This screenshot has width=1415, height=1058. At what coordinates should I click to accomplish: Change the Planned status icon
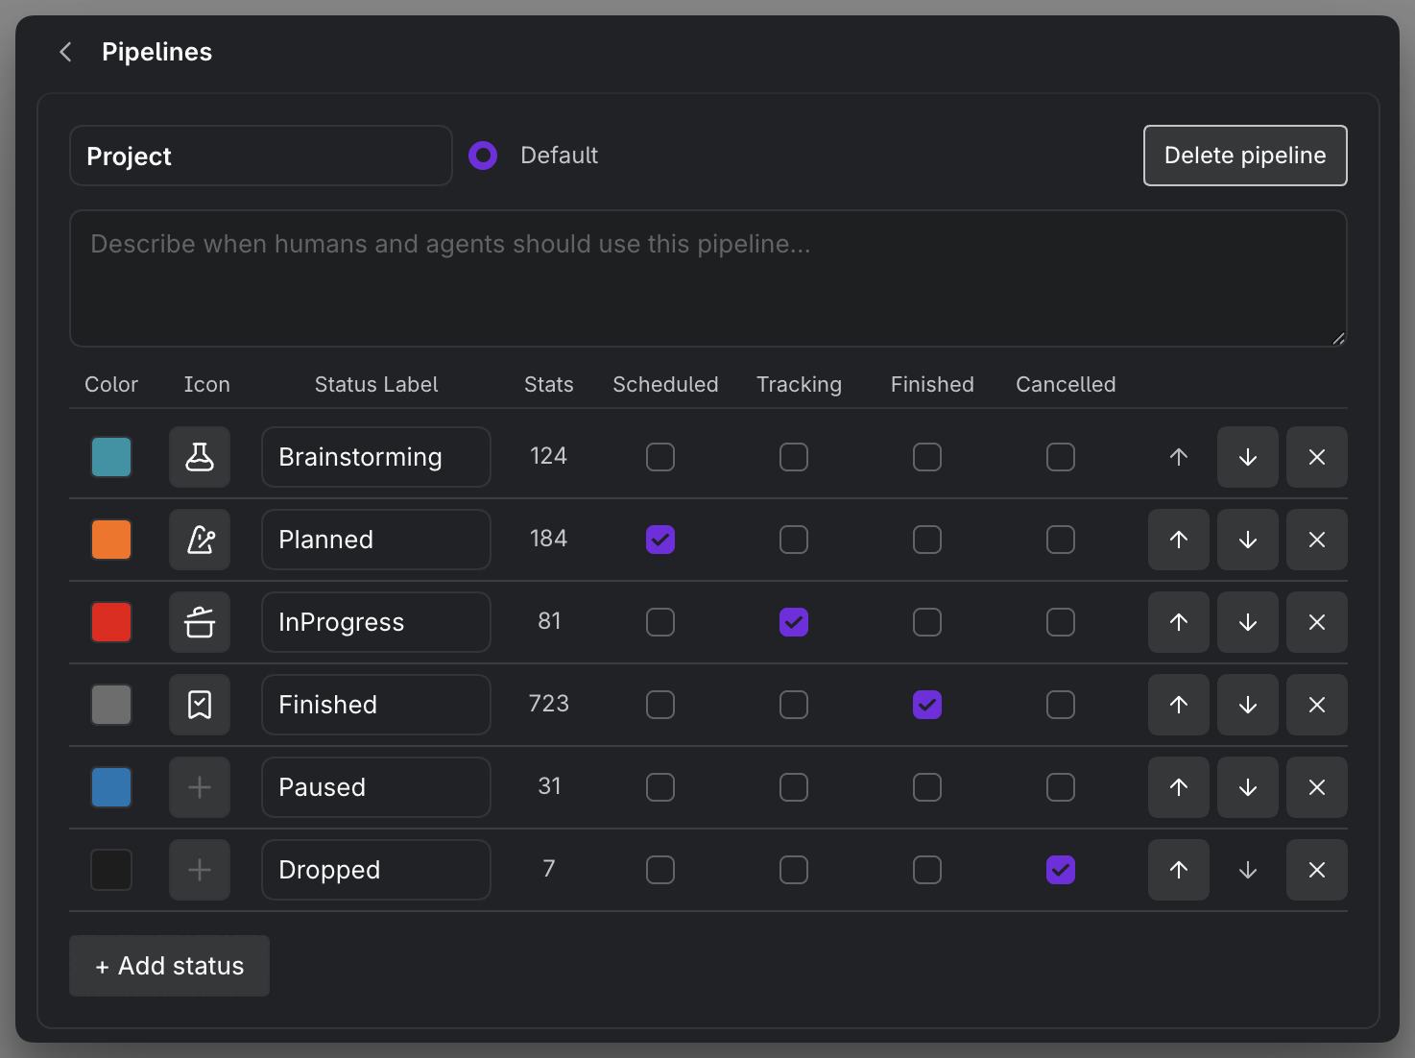tap(200, 540)
